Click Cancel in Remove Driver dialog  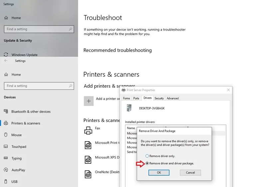click(190, 173)
